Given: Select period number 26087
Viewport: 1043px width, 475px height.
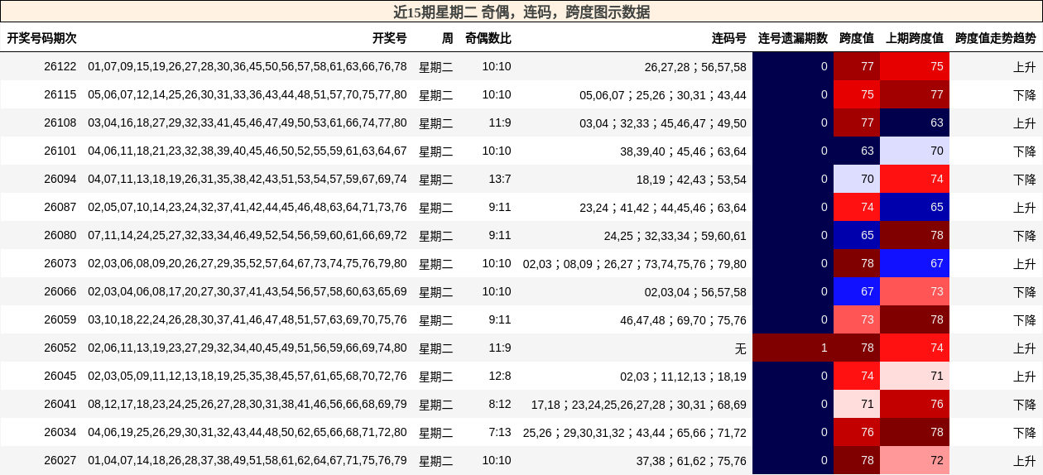Looking at the screenshot, I should click(x=60, y=207).
